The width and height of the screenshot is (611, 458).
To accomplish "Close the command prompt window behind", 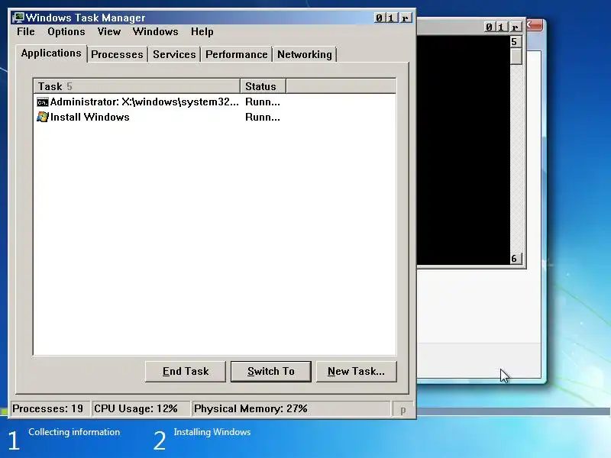I will pyautogui.click(x=516, y=27).
